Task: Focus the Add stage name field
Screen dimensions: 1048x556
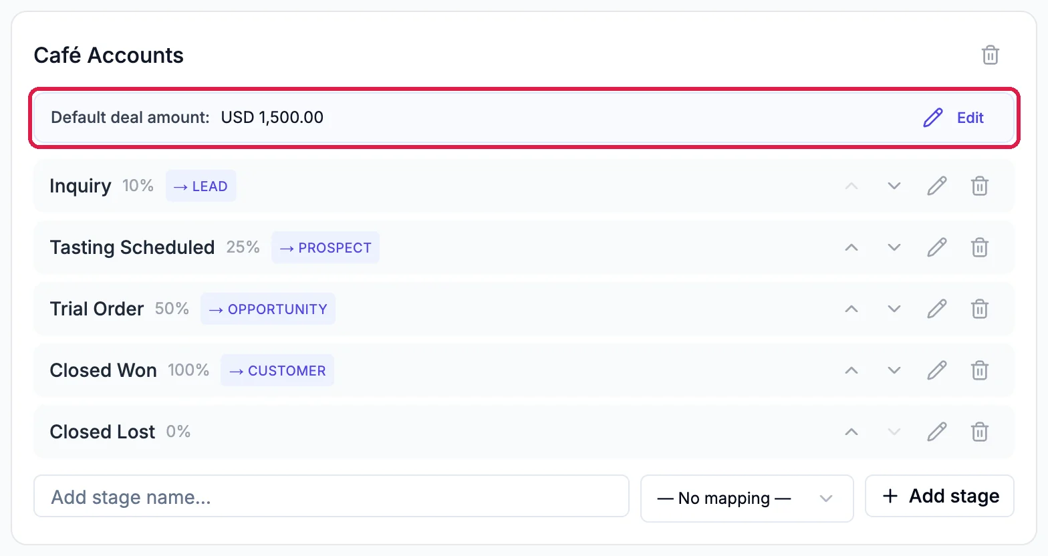Action: (332, 496)
